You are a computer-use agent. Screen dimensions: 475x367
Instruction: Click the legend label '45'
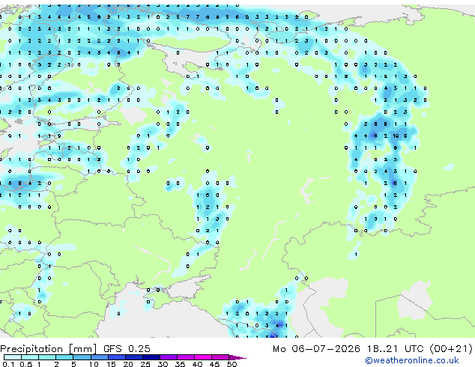coord(215,364)
